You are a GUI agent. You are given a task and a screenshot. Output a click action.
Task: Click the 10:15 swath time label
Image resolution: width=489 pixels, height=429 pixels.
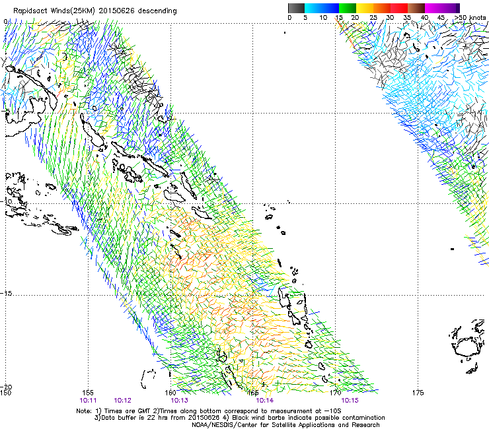point(350,401)
